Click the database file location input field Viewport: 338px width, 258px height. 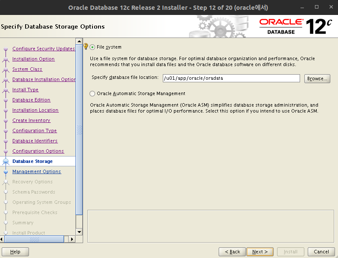pyautogui.click(x=231, y=78)
